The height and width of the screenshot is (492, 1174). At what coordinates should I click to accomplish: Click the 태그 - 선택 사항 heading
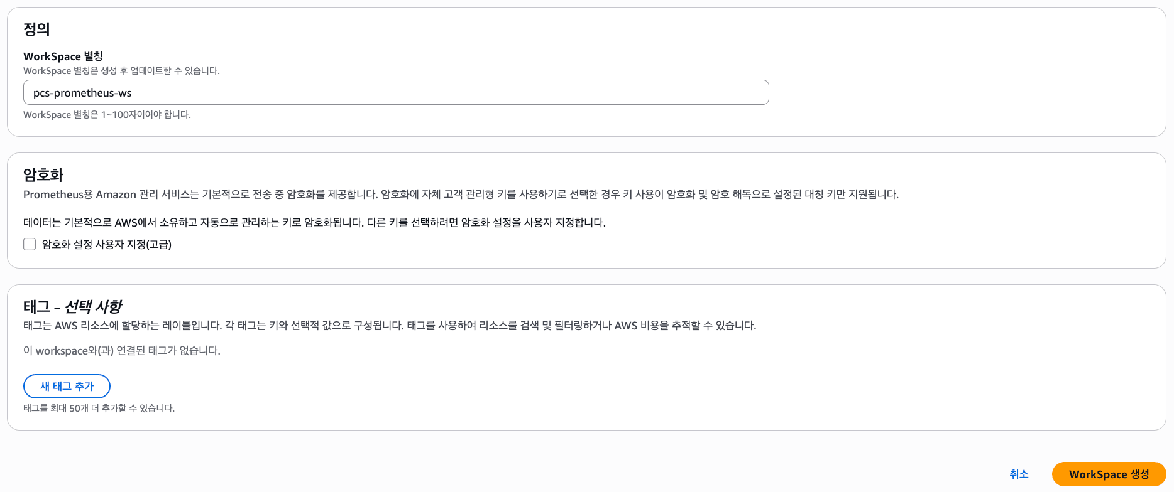(x=73, y=306)
